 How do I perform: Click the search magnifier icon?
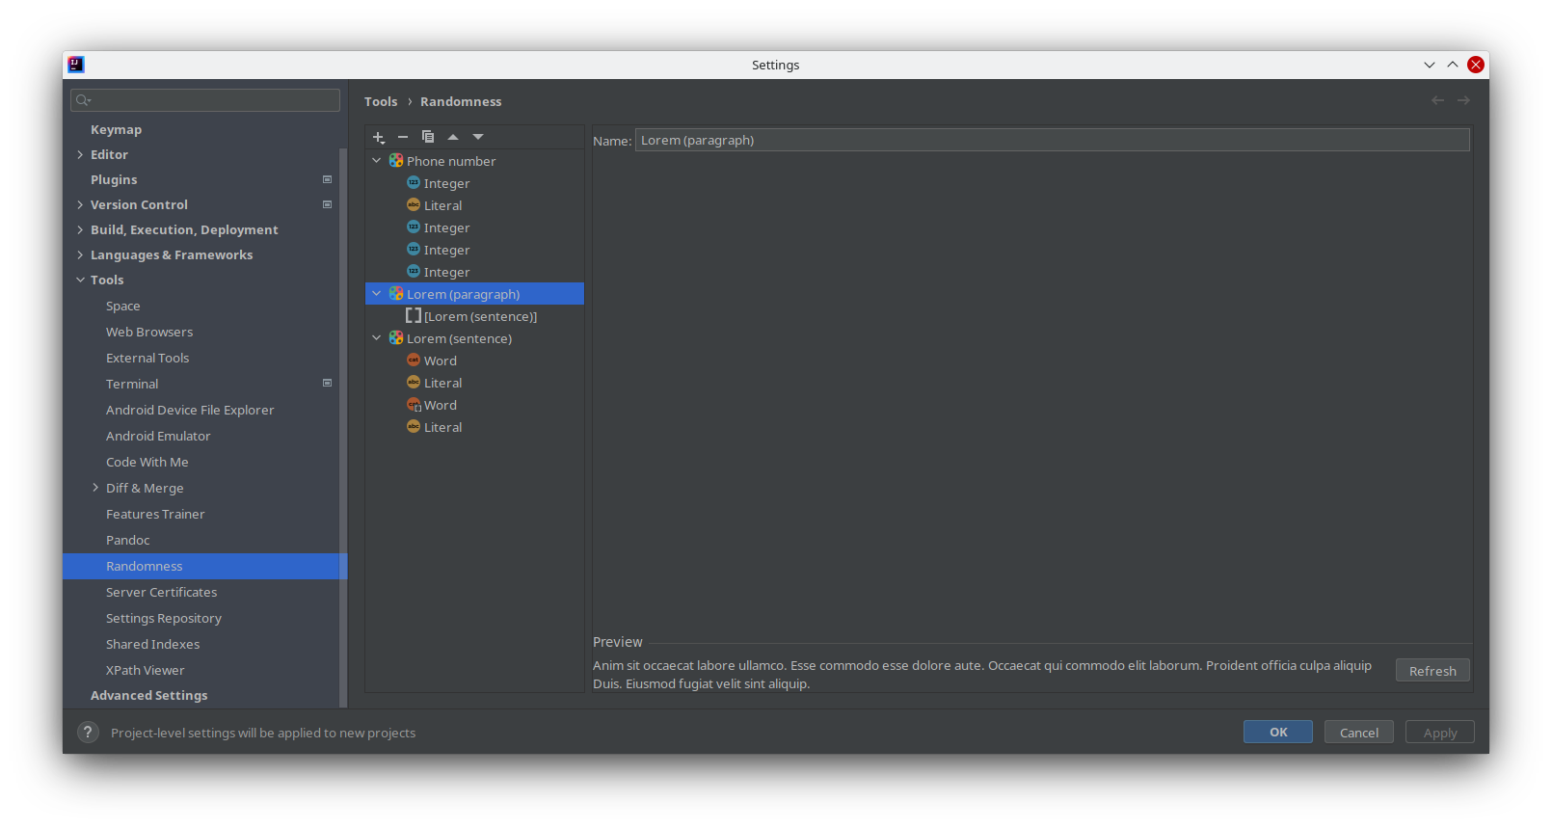tap(83, 100)
